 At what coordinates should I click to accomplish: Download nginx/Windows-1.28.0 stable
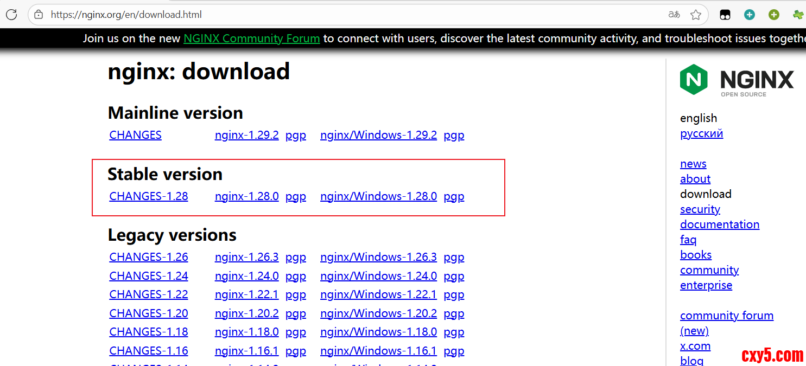tap(379, 196)
